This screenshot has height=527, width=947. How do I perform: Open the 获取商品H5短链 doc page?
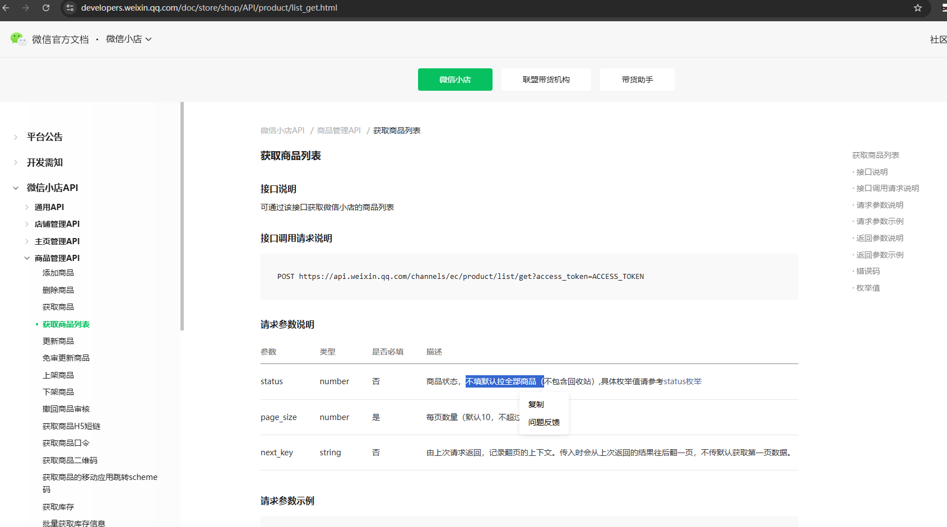pyautogui.click(x=72, y=427)
